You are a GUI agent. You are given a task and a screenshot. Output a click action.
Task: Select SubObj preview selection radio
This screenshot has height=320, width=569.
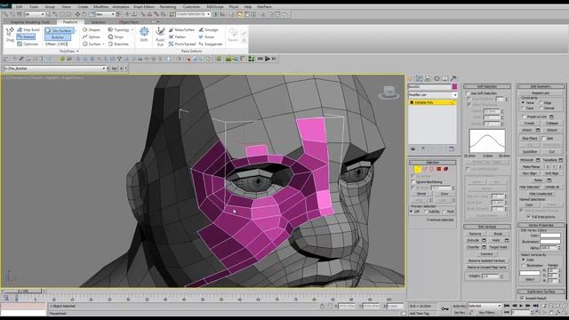tap(426, 212)
